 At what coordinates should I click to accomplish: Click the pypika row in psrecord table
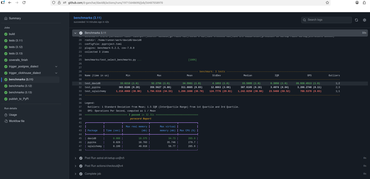point(141,142)
